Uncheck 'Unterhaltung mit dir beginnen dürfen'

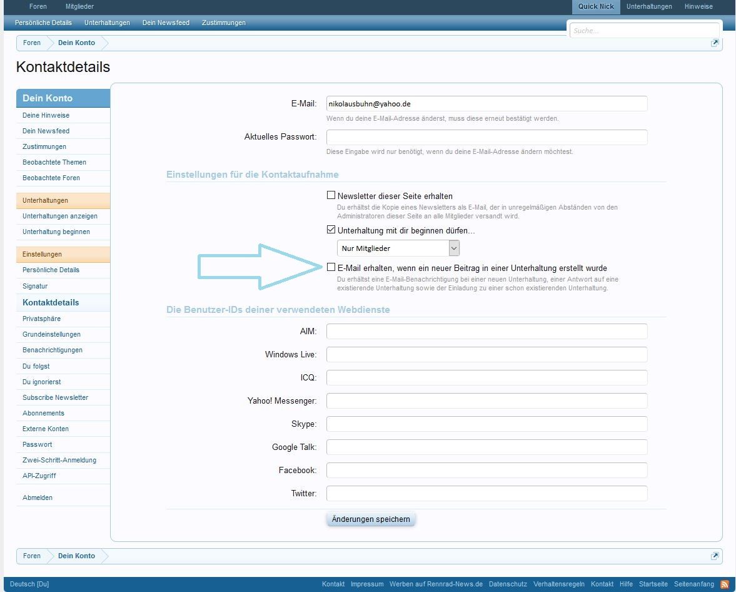point(331,230)
